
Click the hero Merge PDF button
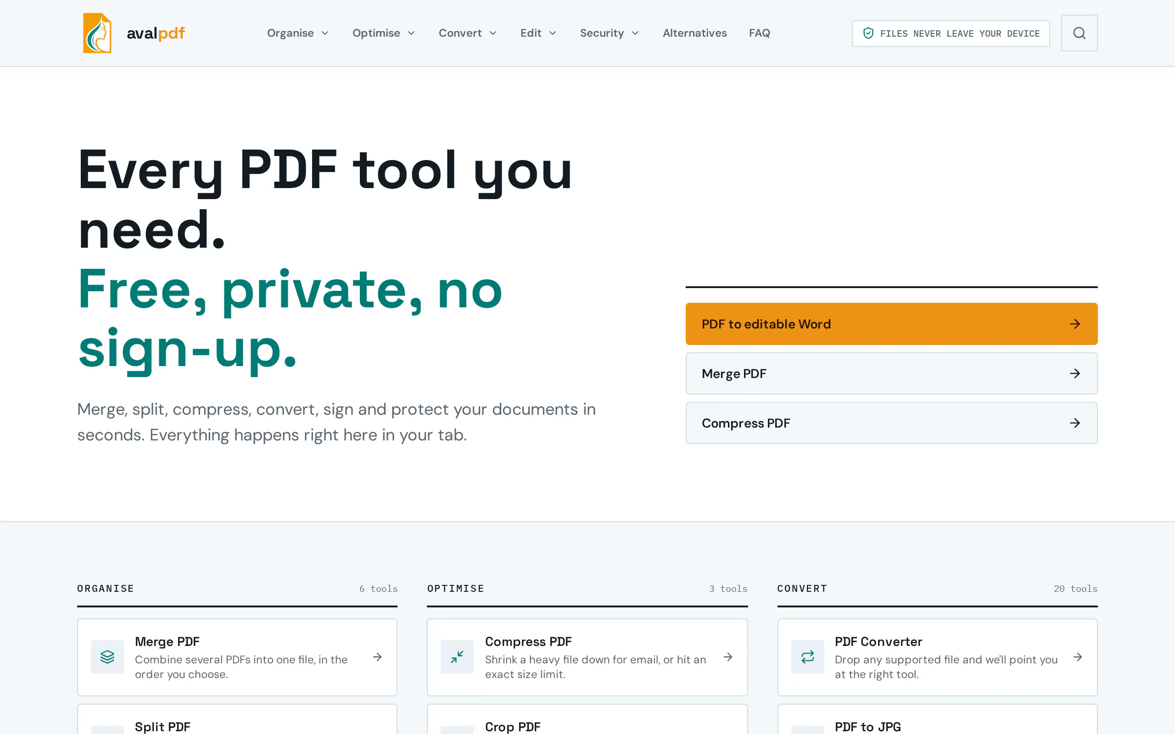[891, 373]
